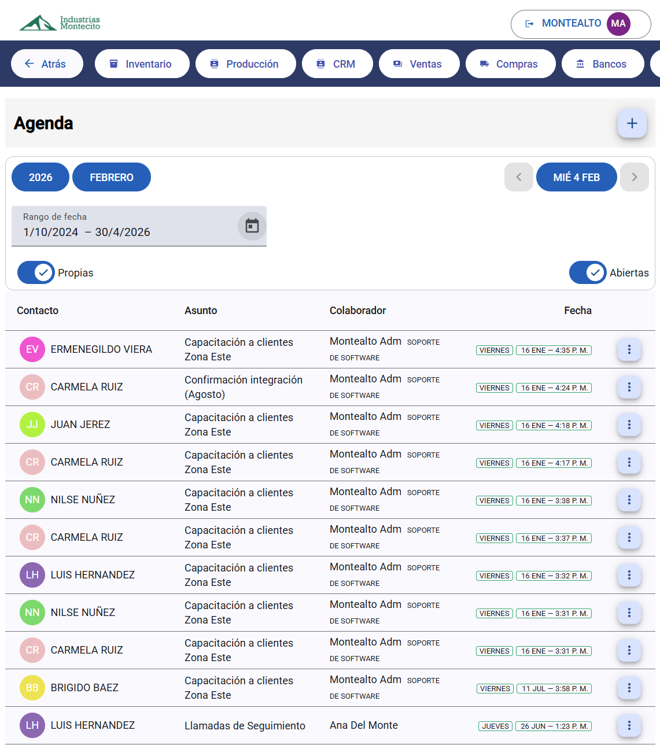Viewport: 660px width, 745px height.
Task: Open options menu for Ermenegildo Viera's appointment
Action: point(629,349)
